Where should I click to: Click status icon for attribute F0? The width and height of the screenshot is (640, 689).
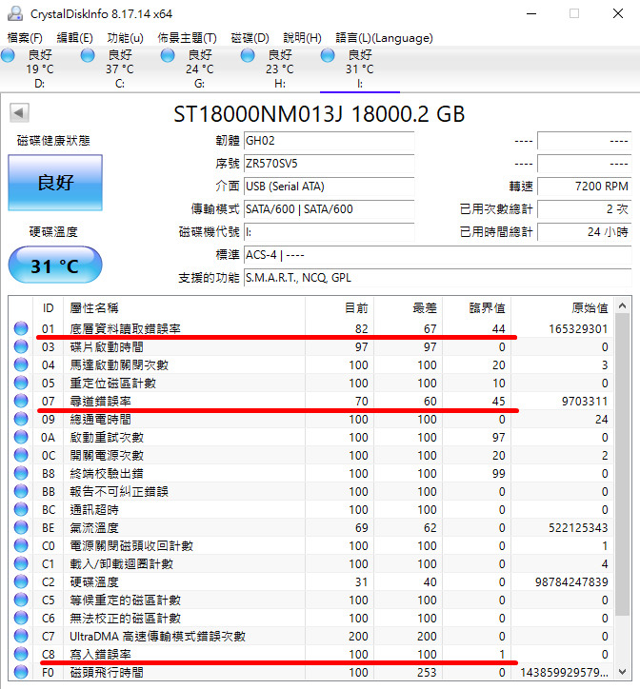21,672
